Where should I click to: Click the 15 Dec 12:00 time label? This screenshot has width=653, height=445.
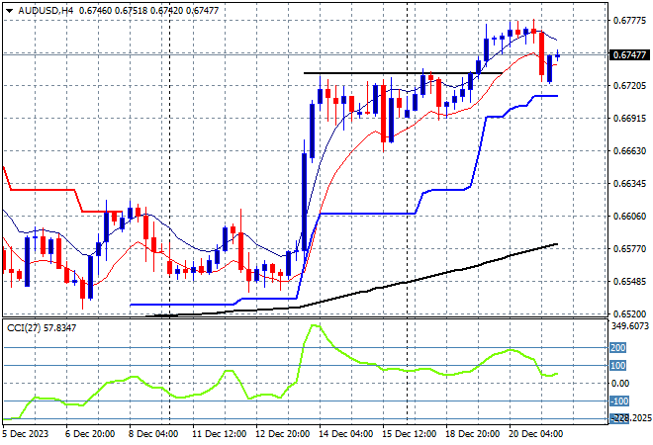(409, 434)
